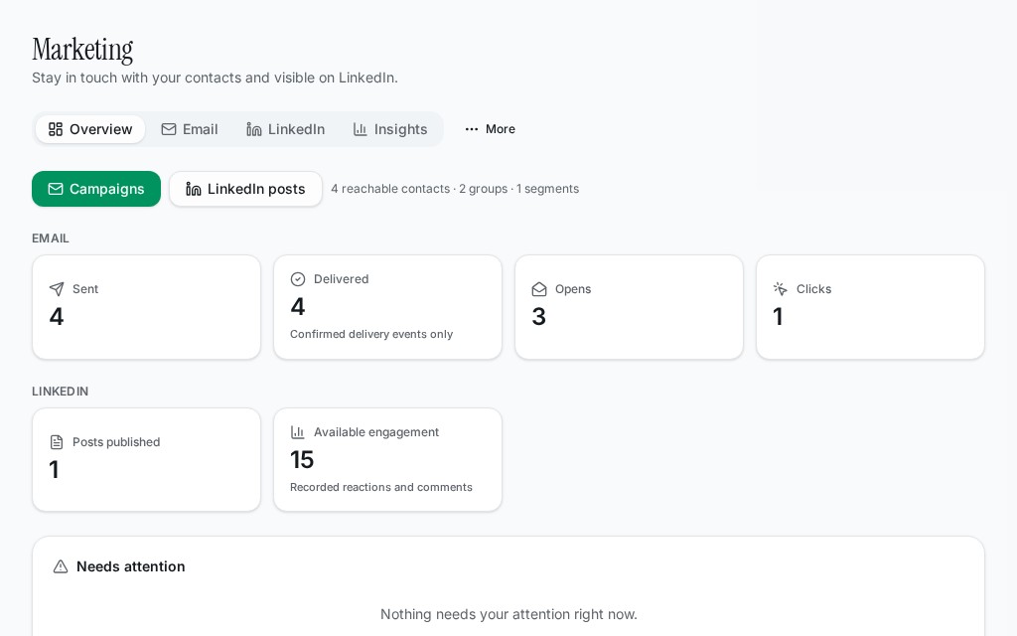Click the LinkedIn posts button
Viewport: 1017px width, 636px height.
246,189
